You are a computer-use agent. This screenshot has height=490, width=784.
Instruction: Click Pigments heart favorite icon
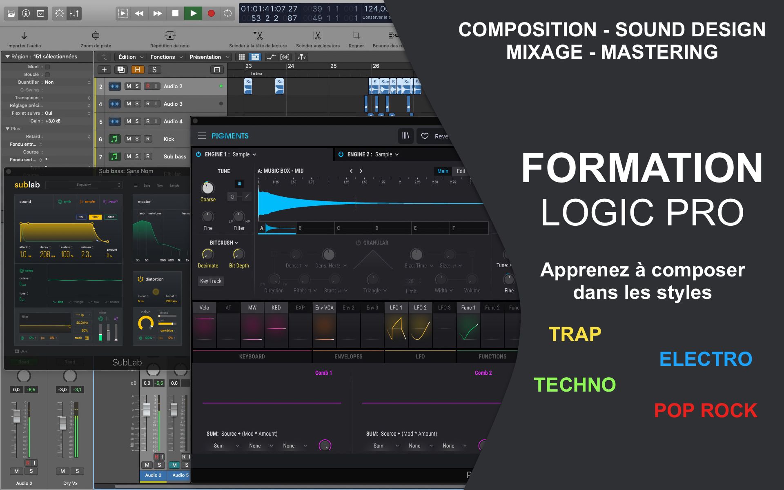[x=425, y=136]
